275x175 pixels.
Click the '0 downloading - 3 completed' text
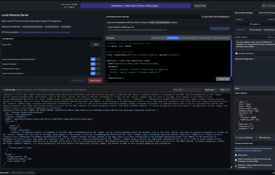pyautogui.click(x=23, y=173)
